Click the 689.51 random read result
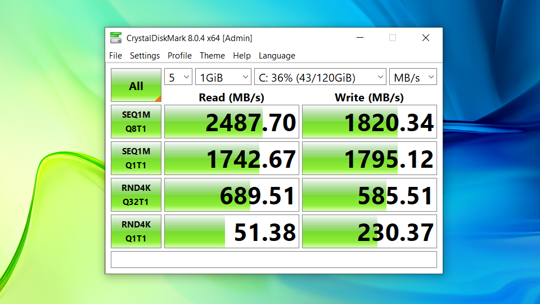540x304 pixels. (232, 195)
